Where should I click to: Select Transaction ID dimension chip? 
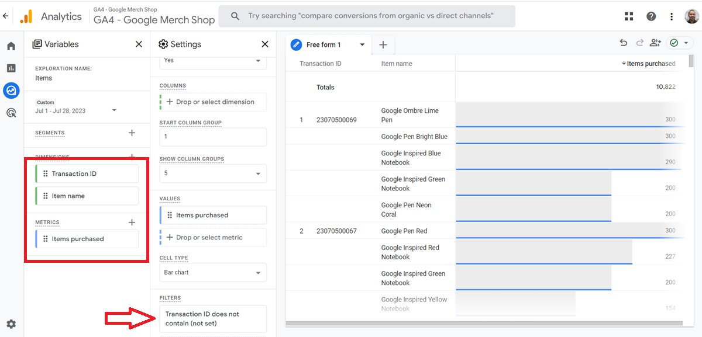[87, 174]
